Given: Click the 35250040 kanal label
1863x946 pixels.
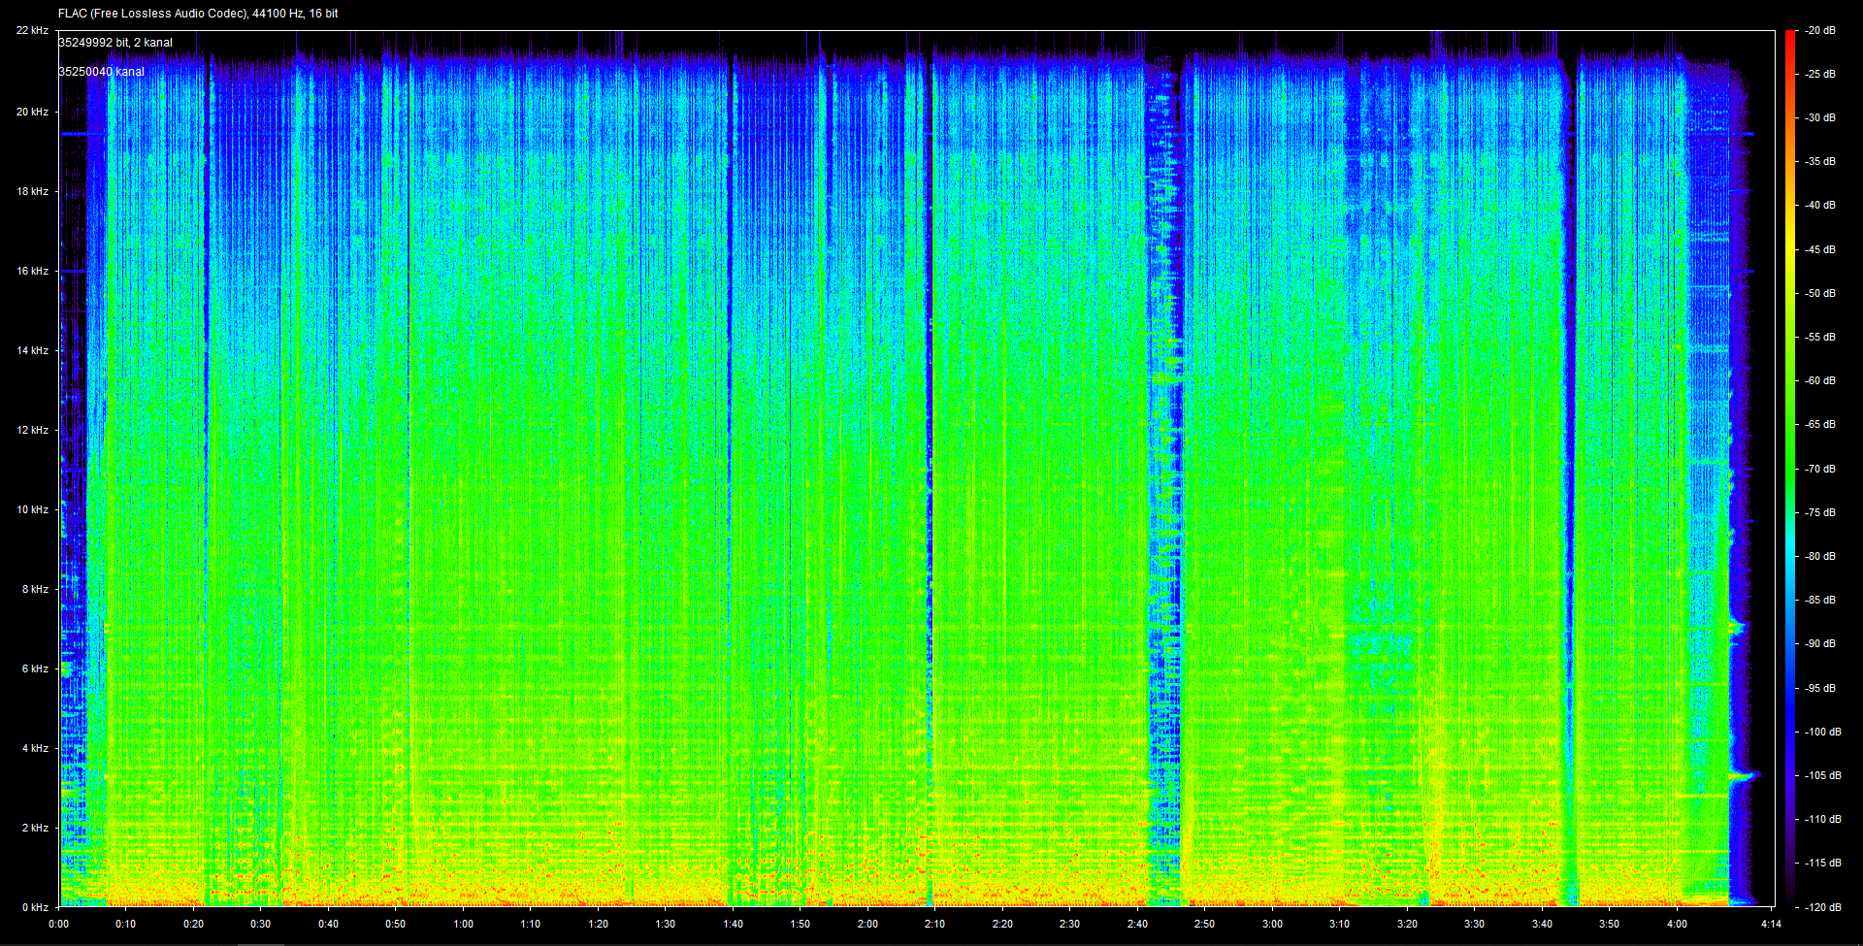Looking at the screenshot, I should click(x=101, y=72).
